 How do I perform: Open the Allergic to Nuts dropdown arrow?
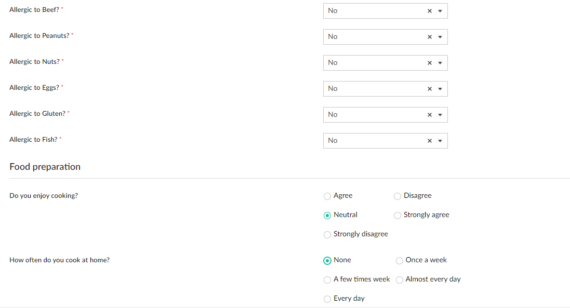tap(440, 63)
